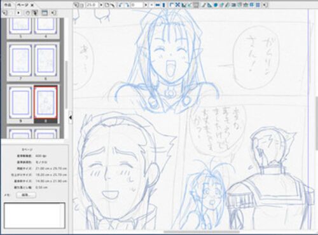Image resolution: width=318 pixels, height=235 pixels.
Task: Select page 7 thumbnail
Action: pos(20,60)
